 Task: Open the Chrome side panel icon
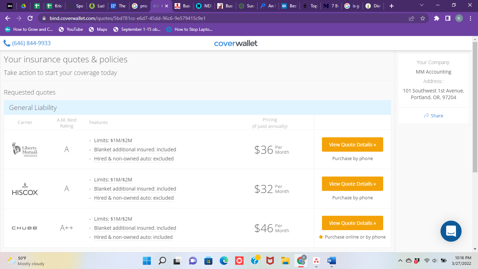click(448, 18)
